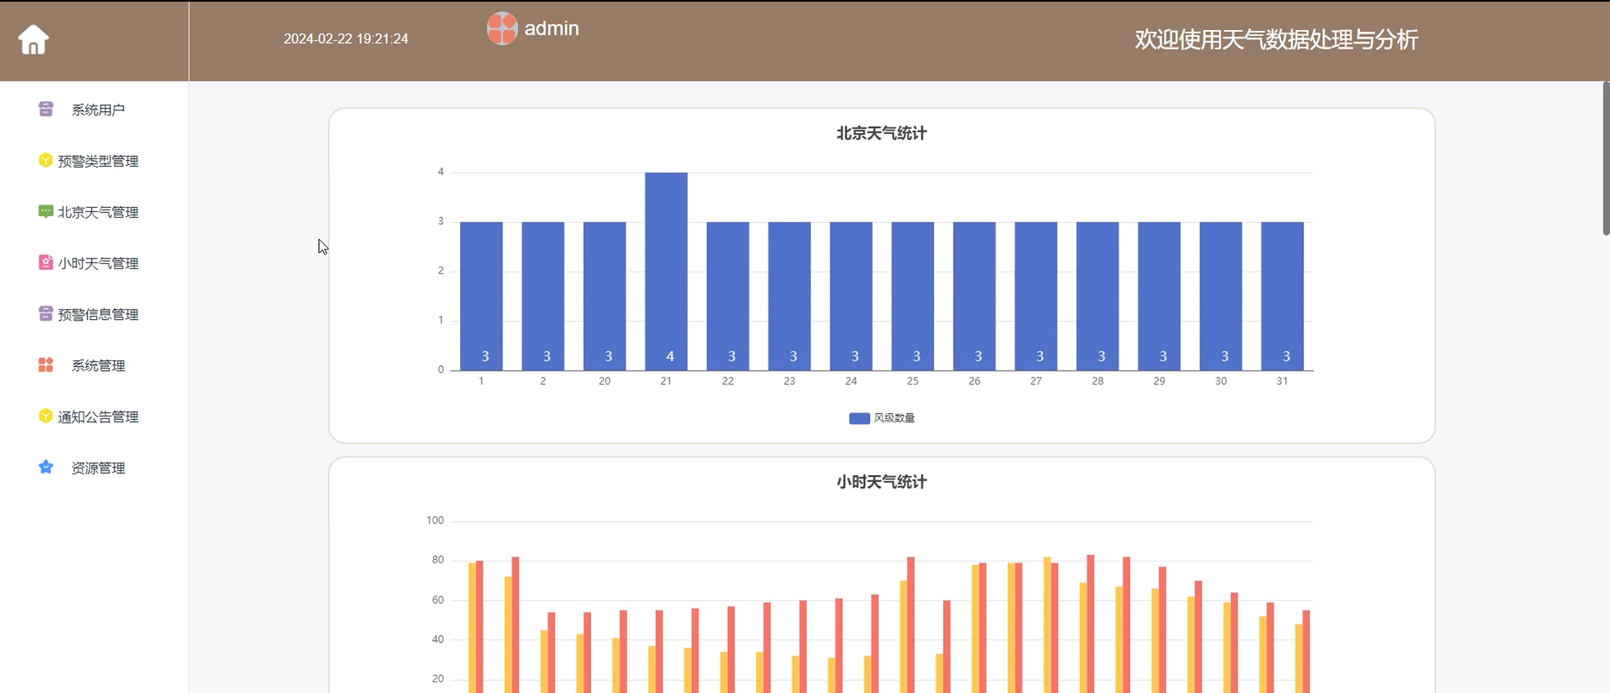The height and width of the screenshot is (693, 1610).
Task: Select the 小时天气管理 pink icon
Action: point(46,263)
